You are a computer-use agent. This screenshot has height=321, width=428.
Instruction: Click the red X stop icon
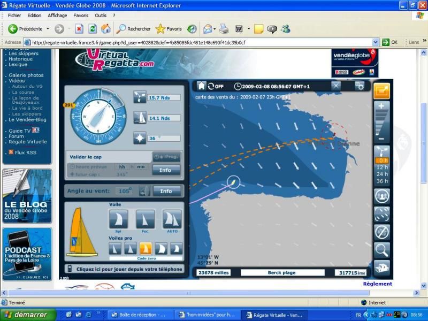(x=79, y=29)
